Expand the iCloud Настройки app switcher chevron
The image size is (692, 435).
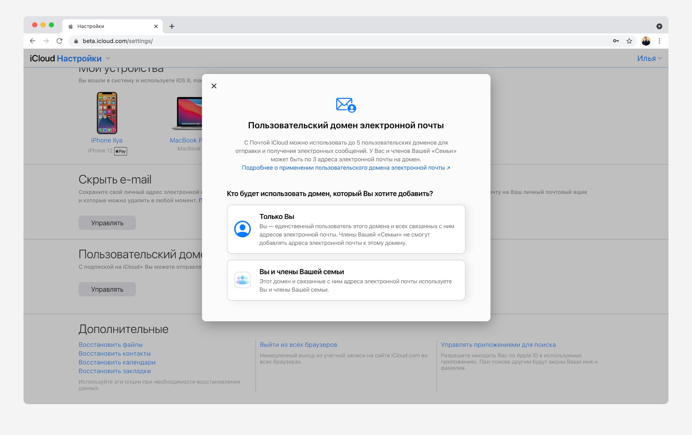pyautogui.click(x=108, y=58)
